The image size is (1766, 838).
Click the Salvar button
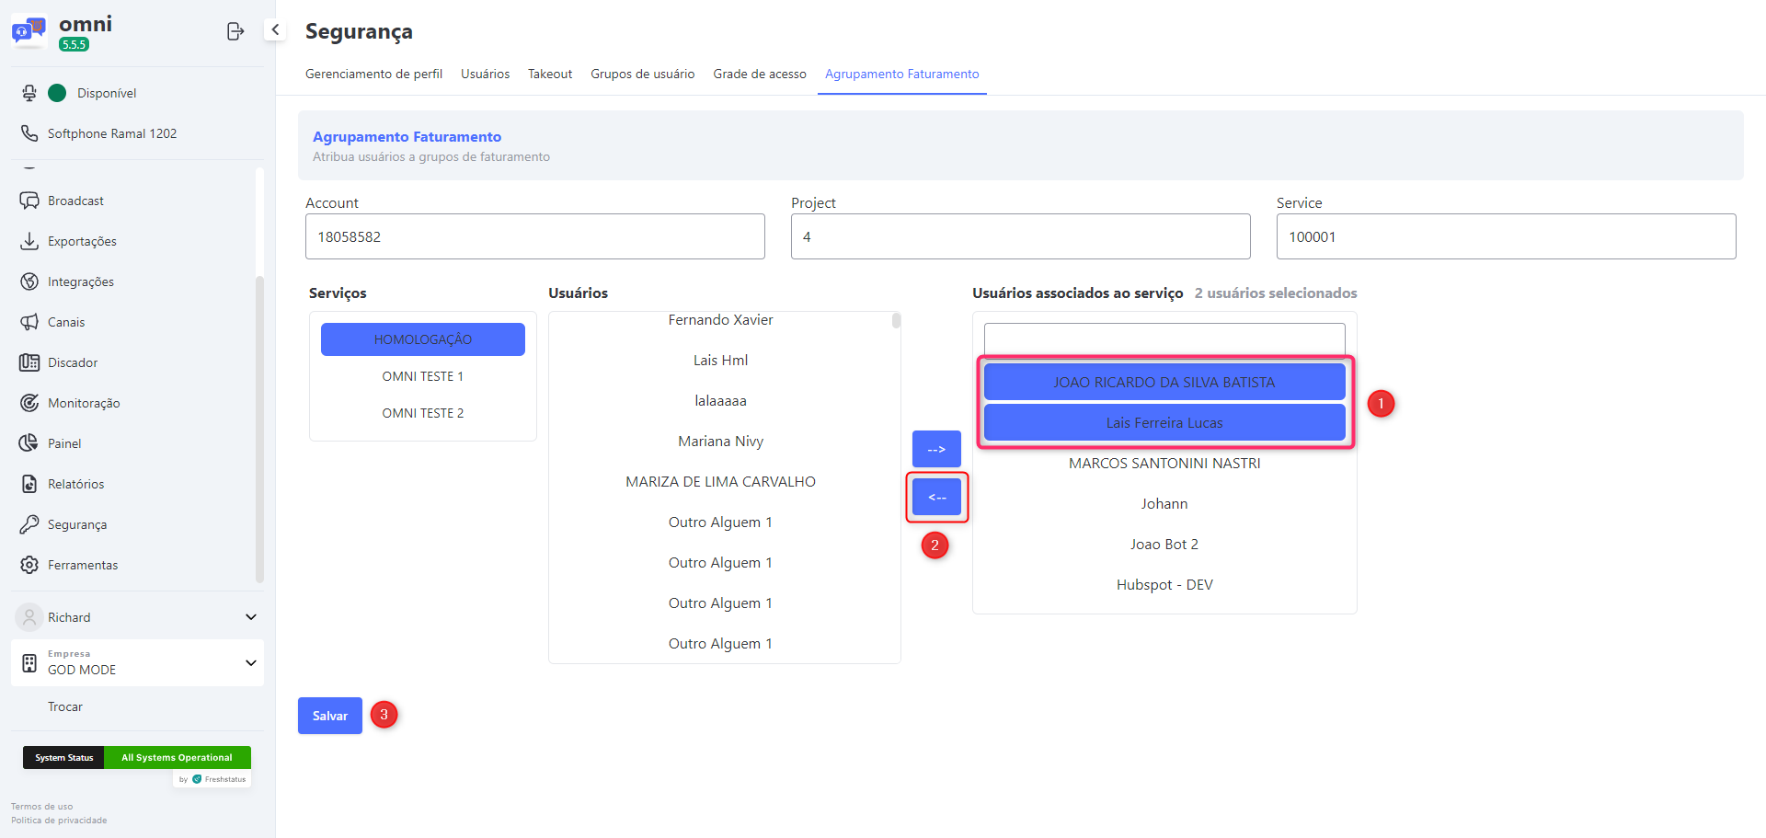pyautogui.click(x=329, y=716)
